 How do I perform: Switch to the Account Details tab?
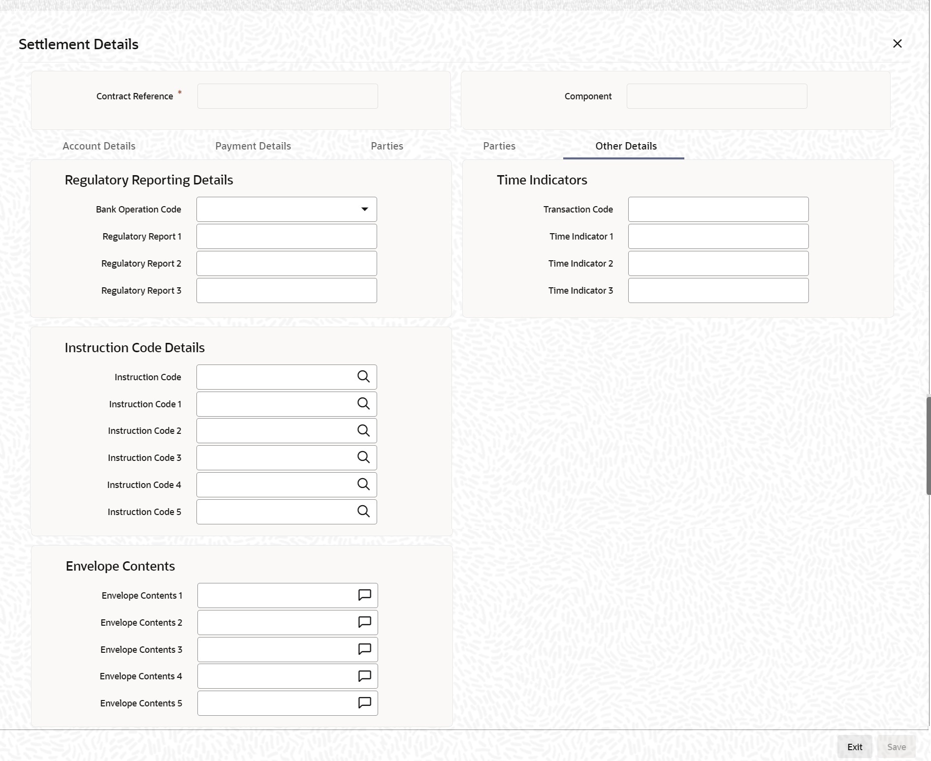[99, 146]
